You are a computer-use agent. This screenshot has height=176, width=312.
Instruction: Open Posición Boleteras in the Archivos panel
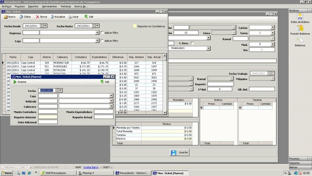point(300,30)
